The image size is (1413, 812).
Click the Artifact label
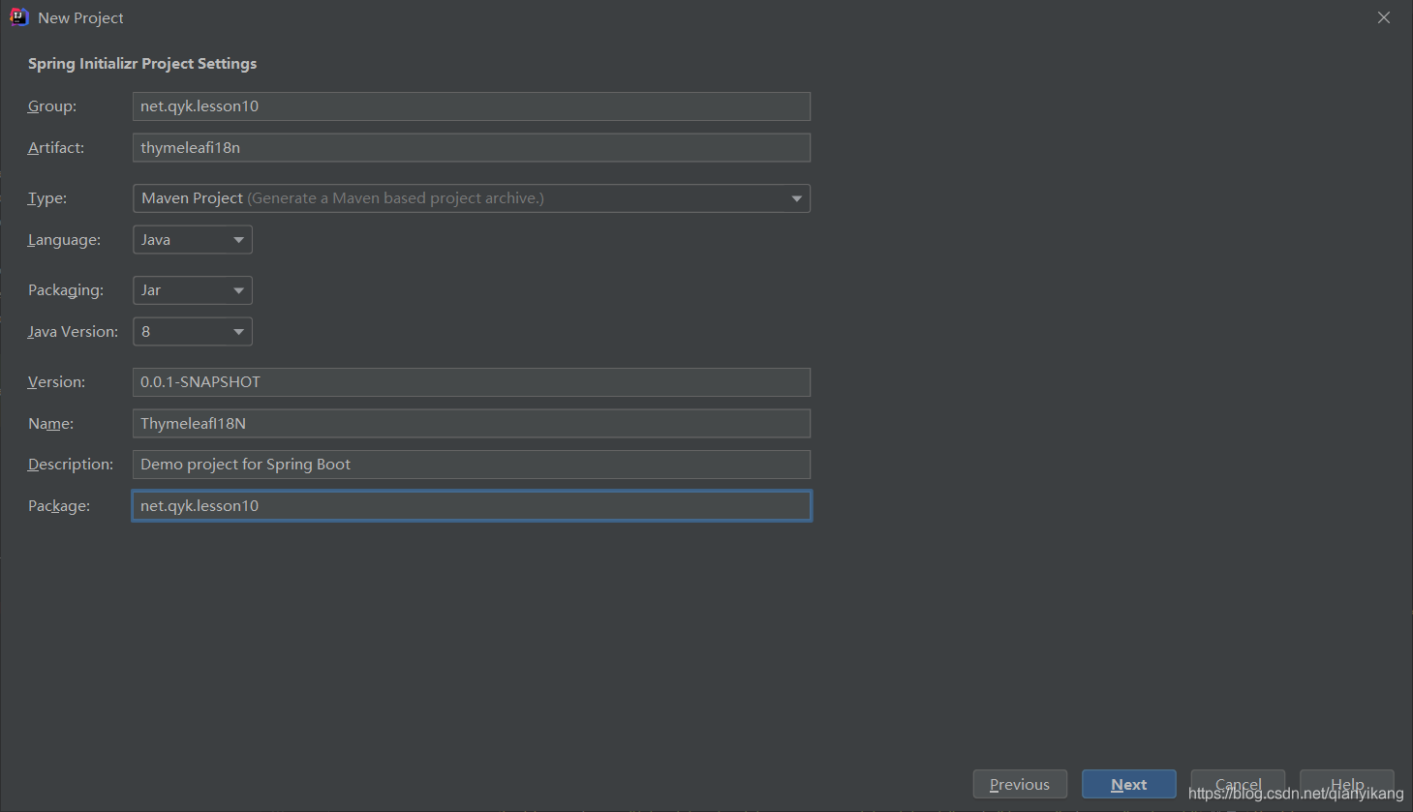[56, 148]
